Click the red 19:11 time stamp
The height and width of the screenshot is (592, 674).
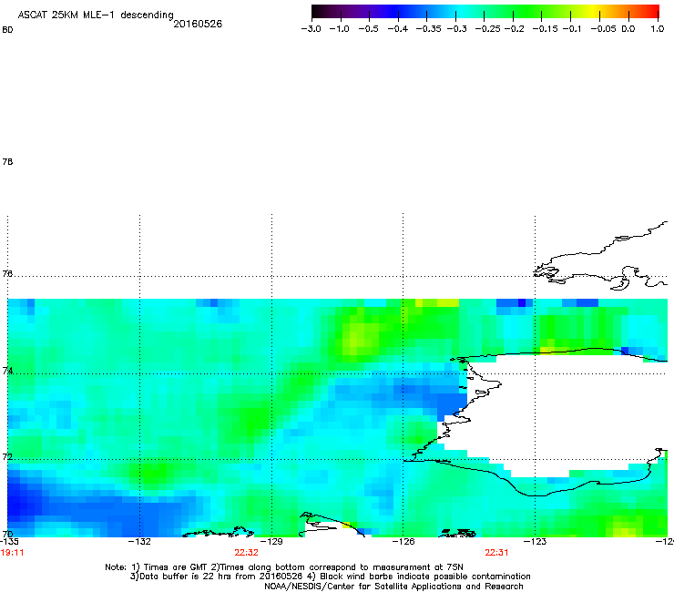[12, 553]
